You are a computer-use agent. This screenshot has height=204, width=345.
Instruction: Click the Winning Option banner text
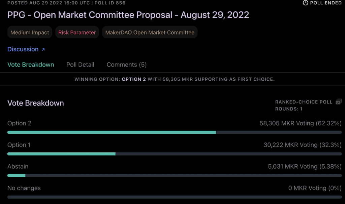pos(175,79)
